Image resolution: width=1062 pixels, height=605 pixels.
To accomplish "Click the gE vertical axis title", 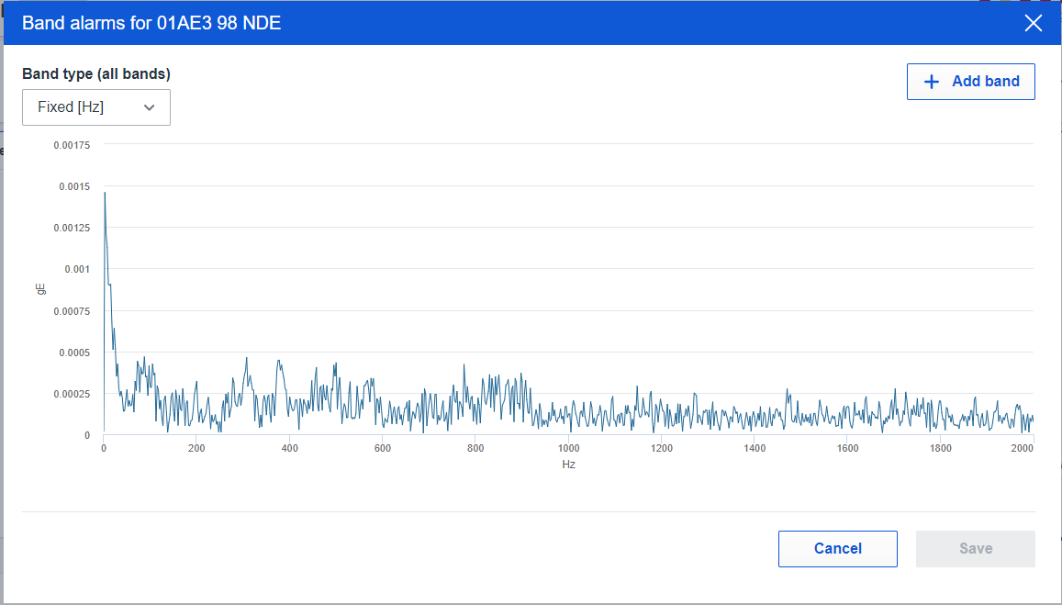I will click(x=41, y=288).
